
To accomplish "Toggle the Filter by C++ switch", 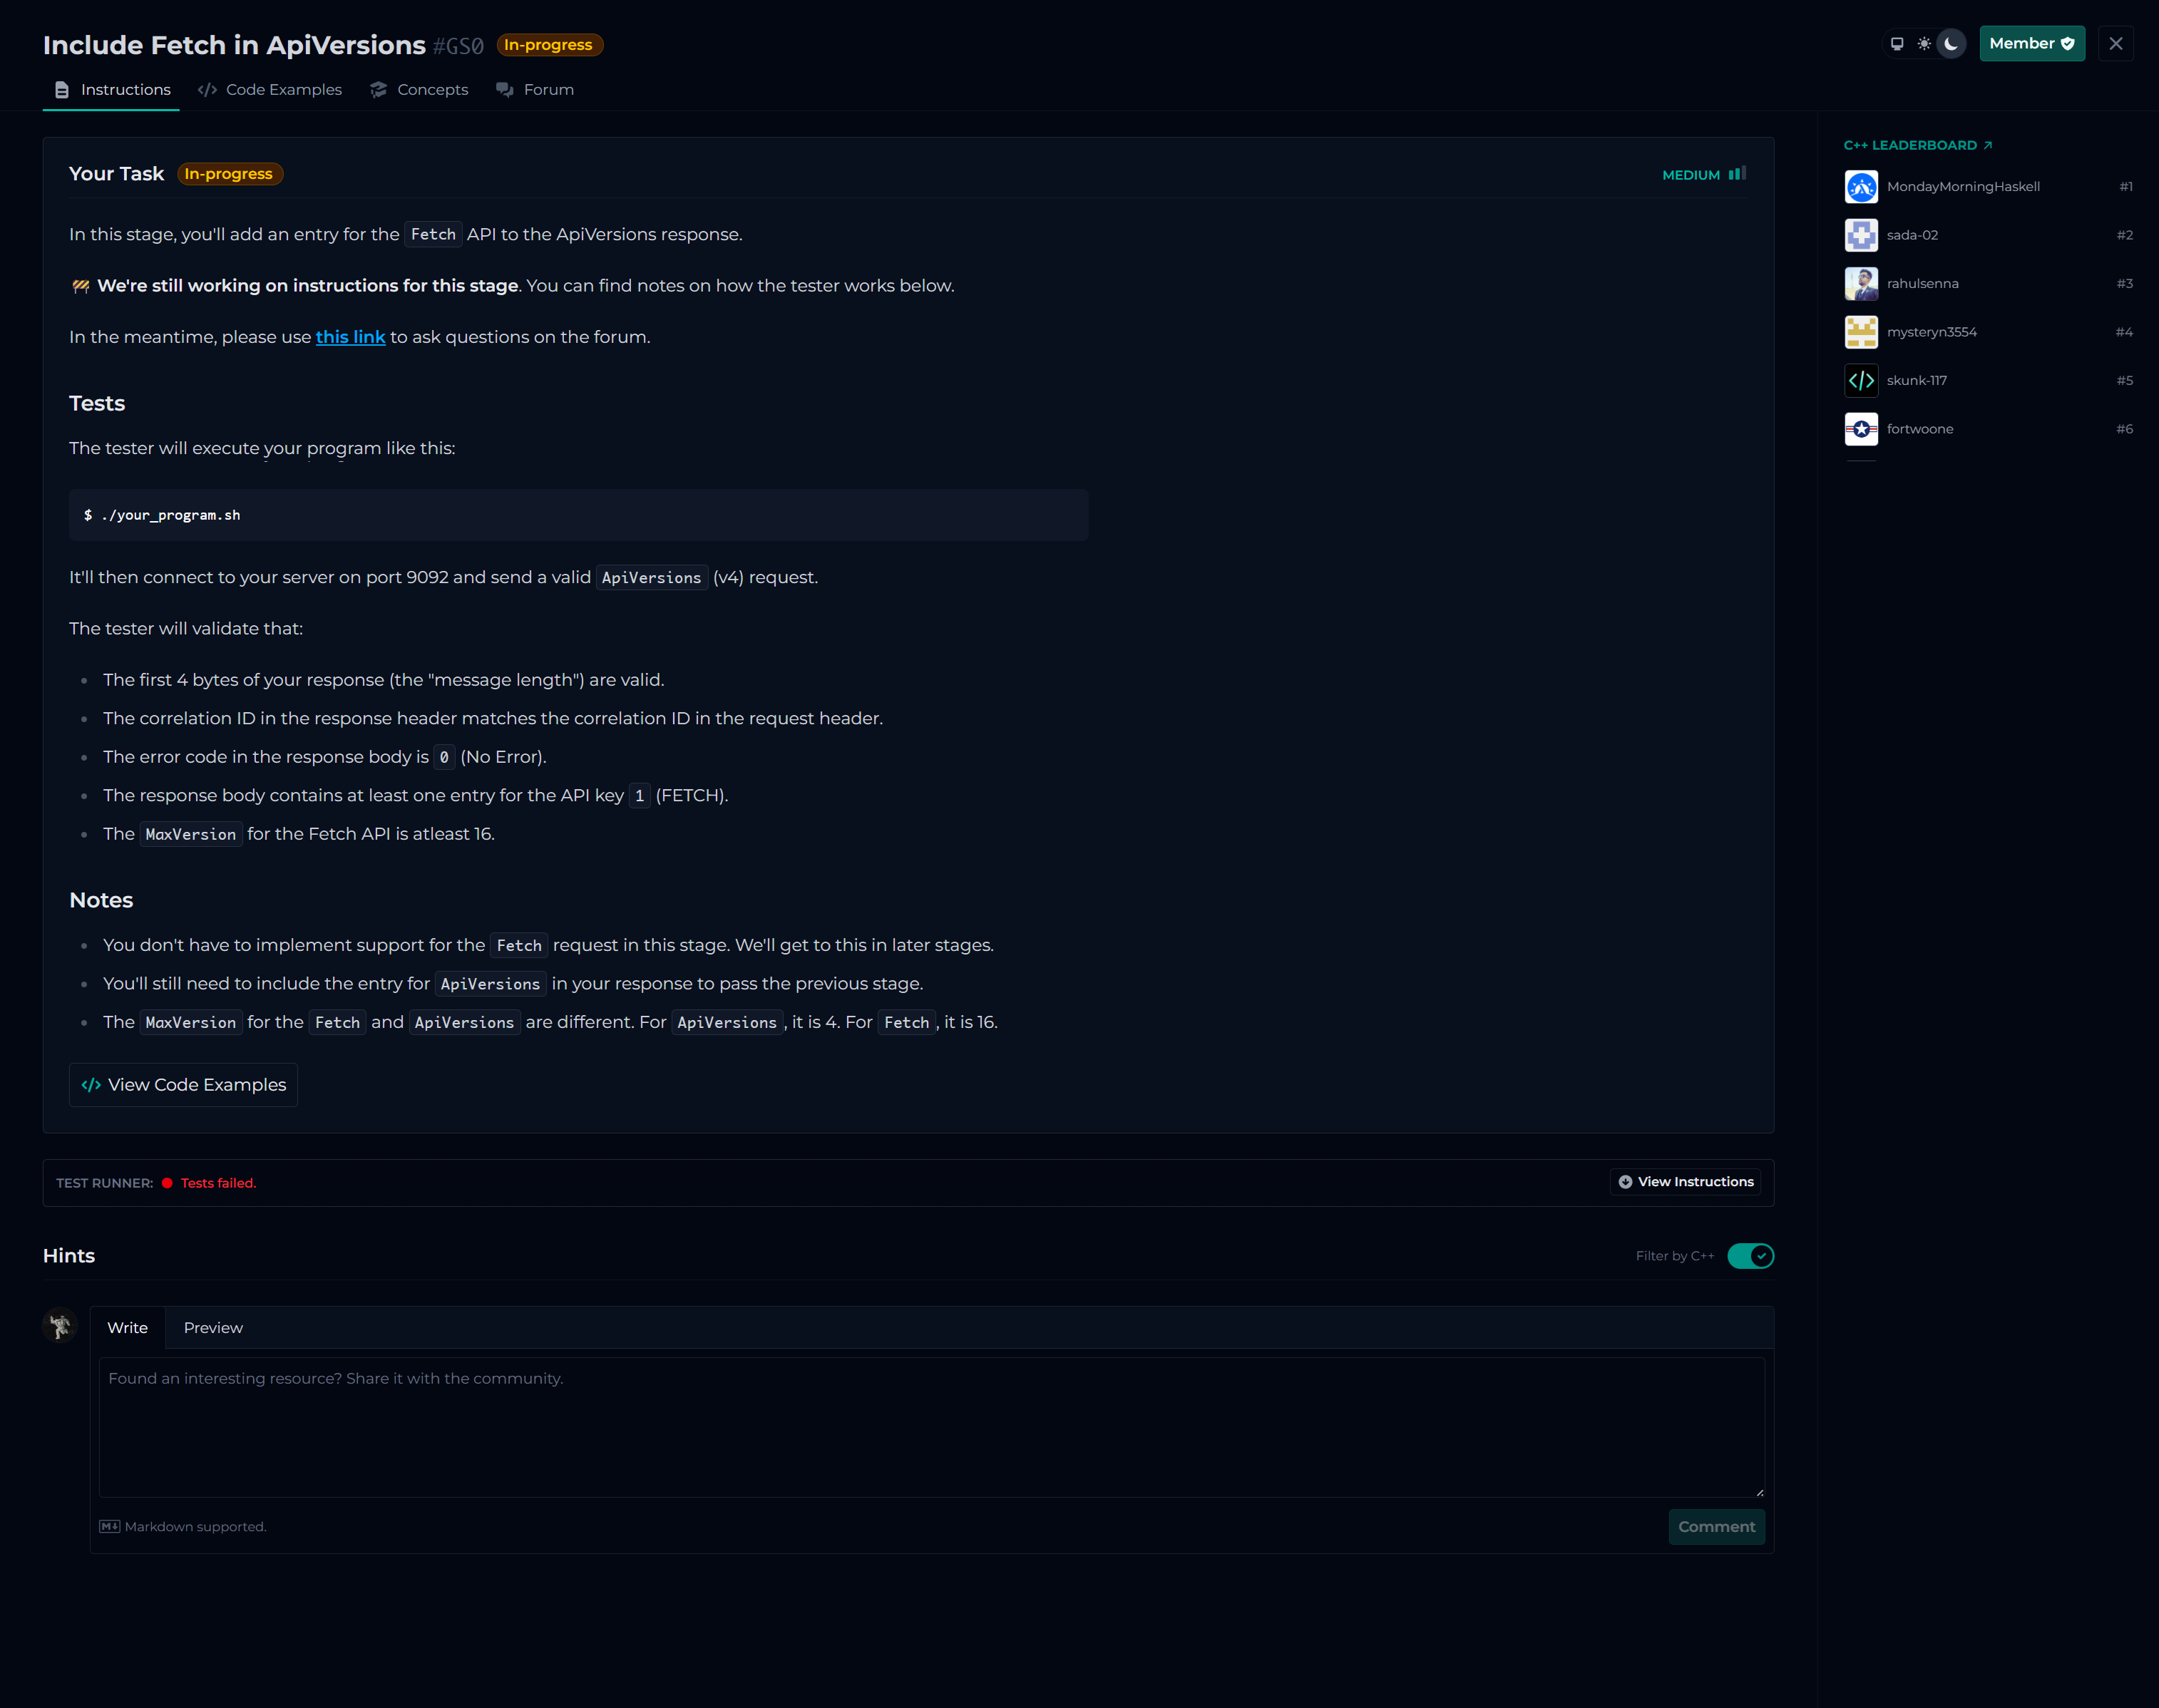I will pos(1750,1256).
